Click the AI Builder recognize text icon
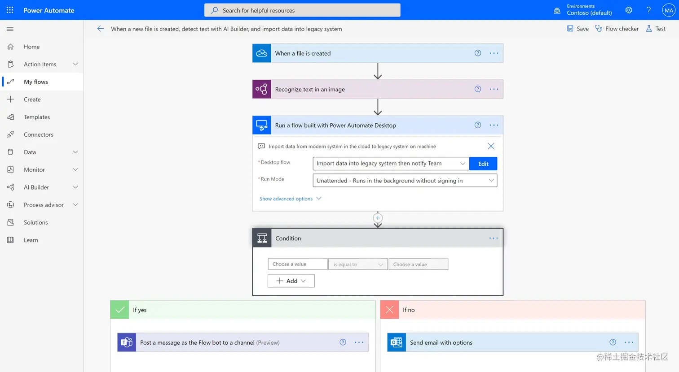Viewport: 679px width, 372px height. pyautogui.click(x=262, y=89)
